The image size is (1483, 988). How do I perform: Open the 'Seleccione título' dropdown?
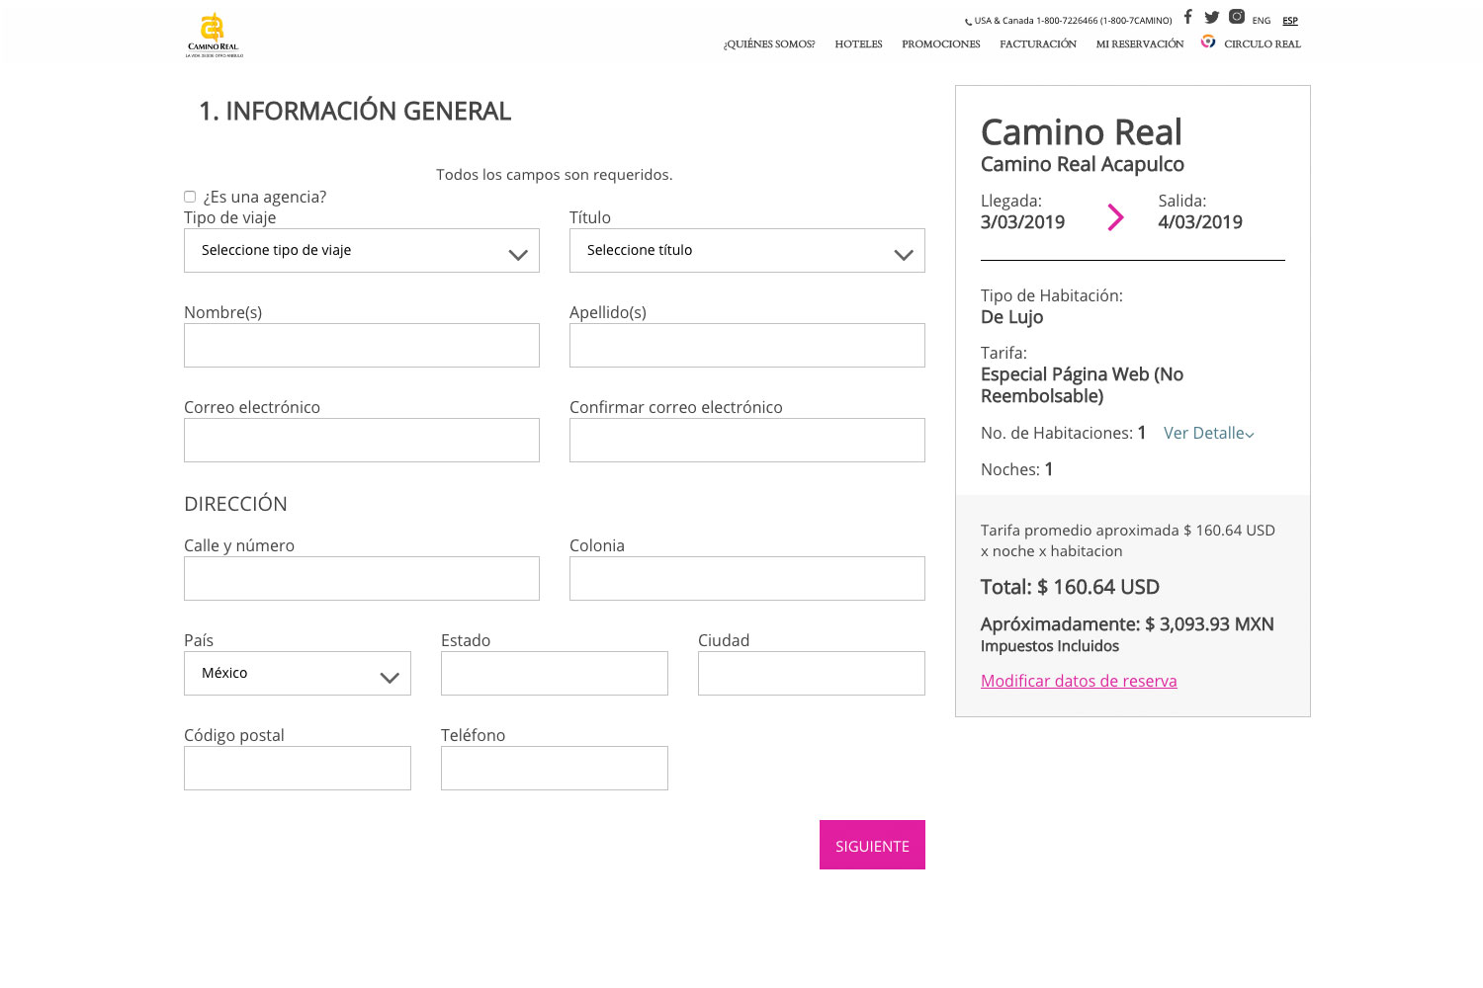tap(746, 251)
